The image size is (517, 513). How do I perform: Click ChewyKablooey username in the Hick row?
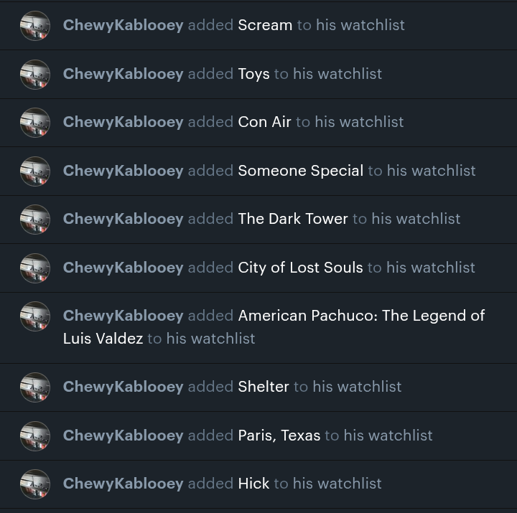pyautogui.click(x=123, y=484)
